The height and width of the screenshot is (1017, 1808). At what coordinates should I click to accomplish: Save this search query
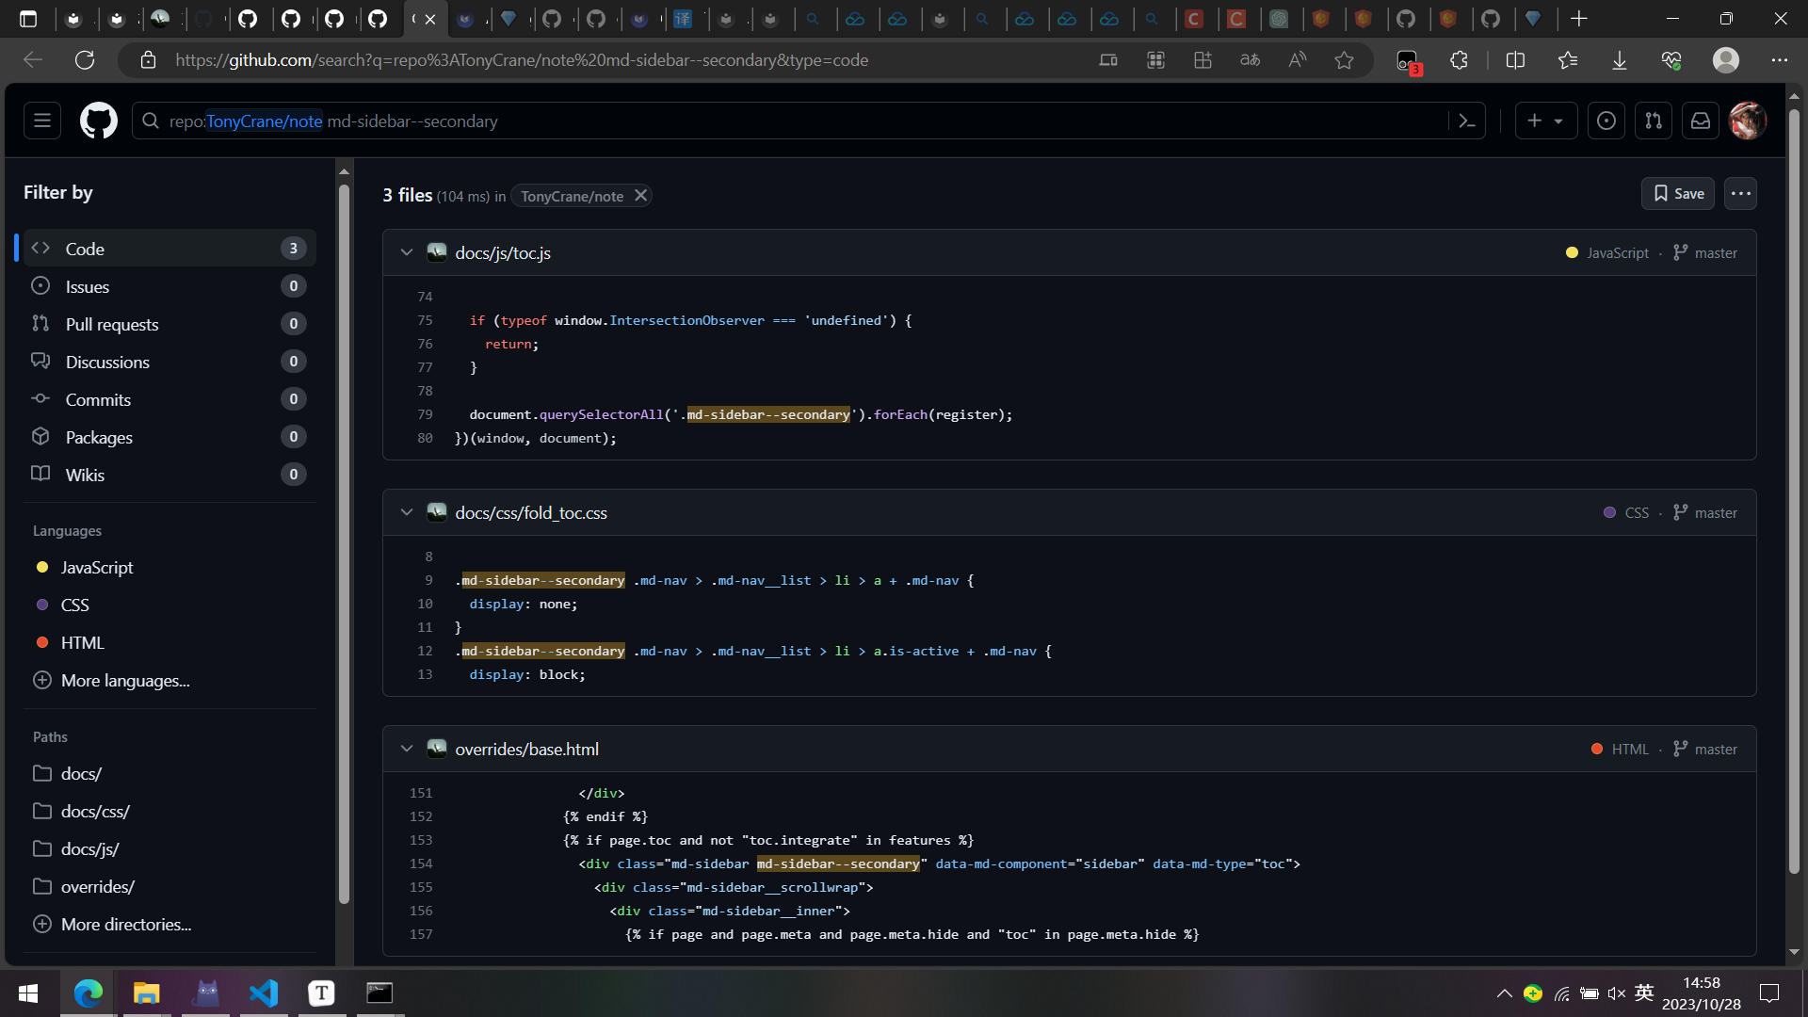tap(1678, 194)
